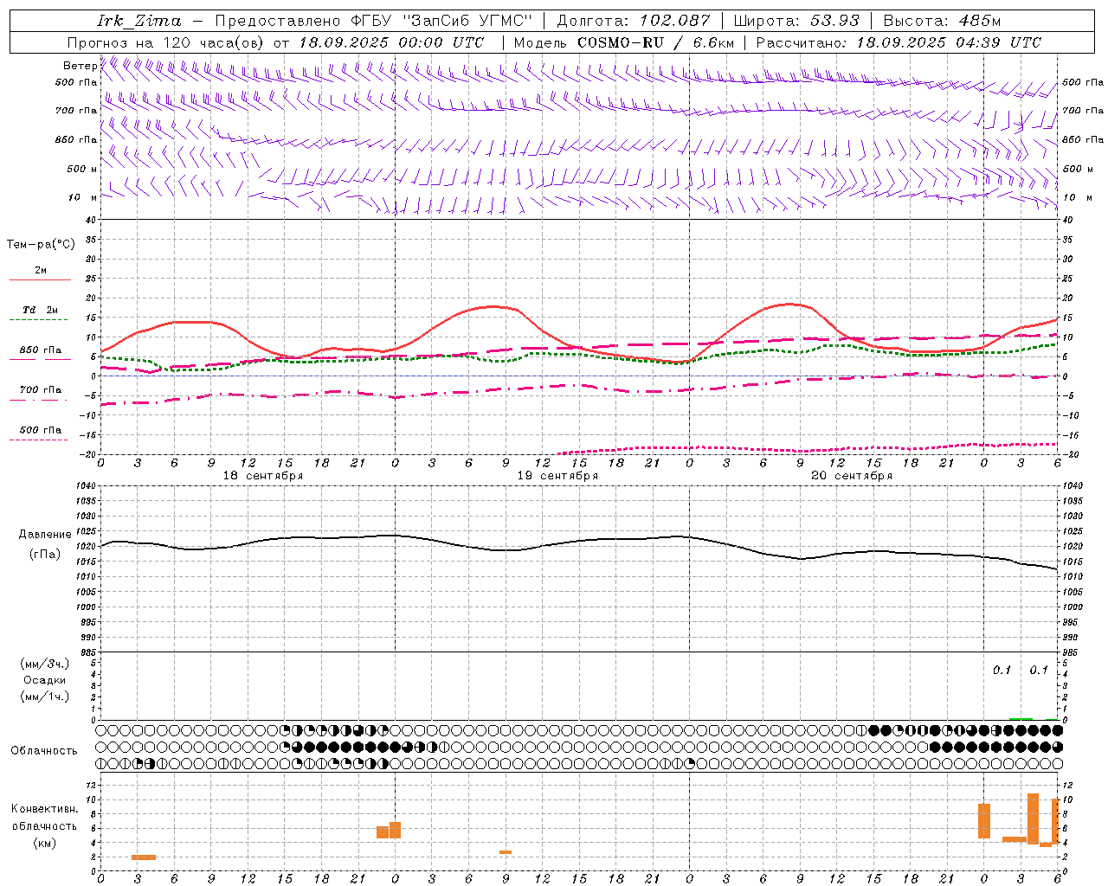Image resolution: width=1108 pixels, height=886 pixels.
Task: Select the longitude value 102.087
Action: [x=674, y=21]
